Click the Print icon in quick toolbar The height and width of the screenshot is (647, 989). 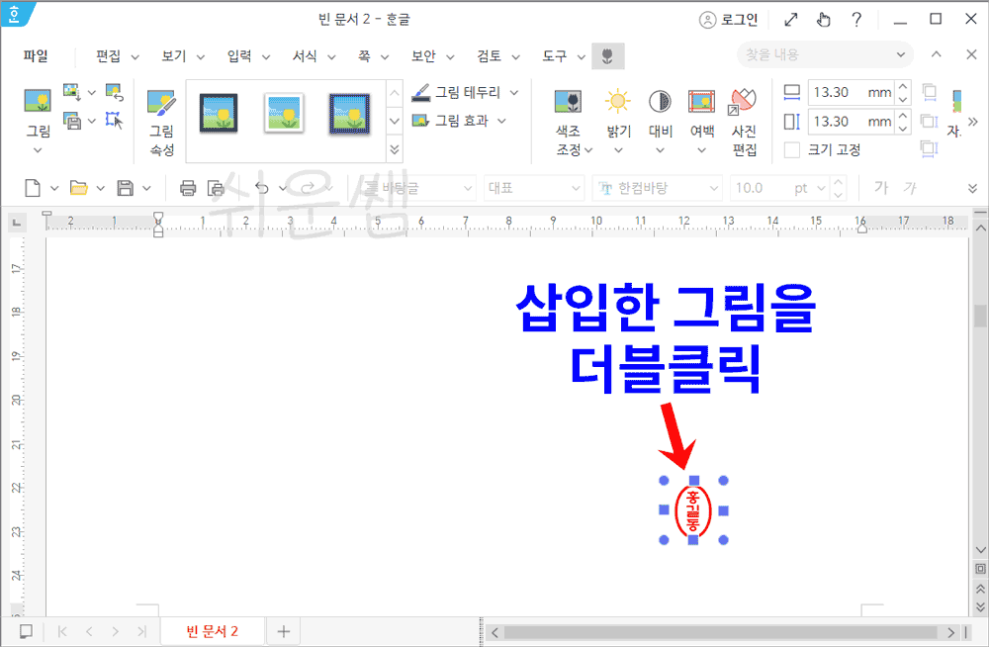tap(187, 187)
